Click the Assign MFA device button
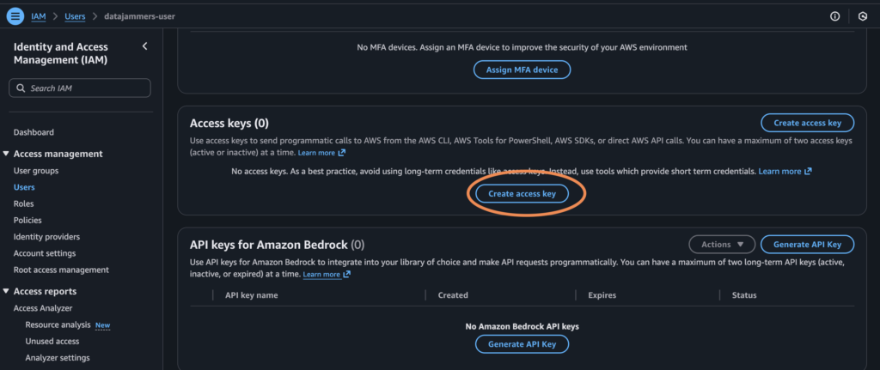Screen dimensions: 880x370 (522, 70)
